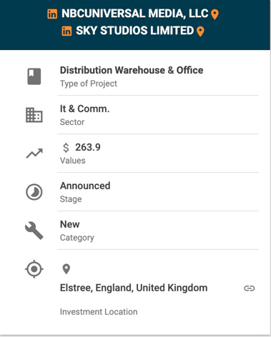This screenshot has width=271, height=337.
Task: Select the It & Comm. sector entry
Action: point(84,109)
